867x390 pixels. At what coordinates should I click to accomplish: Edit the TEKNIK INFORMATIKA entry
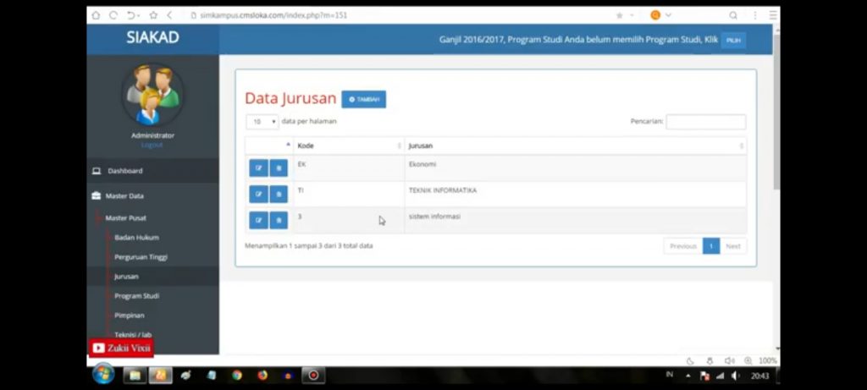(x=258, y=195)
